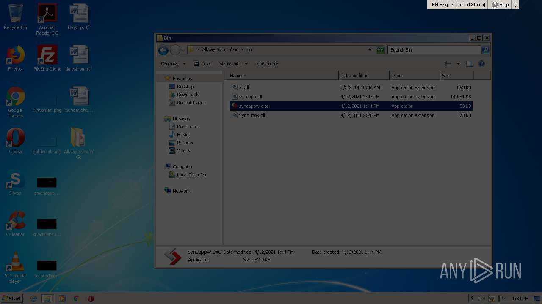Screen dimensions: 542x304
Task: Launch Skype from desktop
Action: (15, 182)
